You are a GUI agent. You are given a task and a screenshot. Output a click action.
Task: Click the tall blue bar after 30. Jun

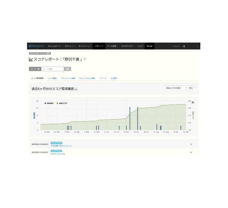(x=130, y=118)
